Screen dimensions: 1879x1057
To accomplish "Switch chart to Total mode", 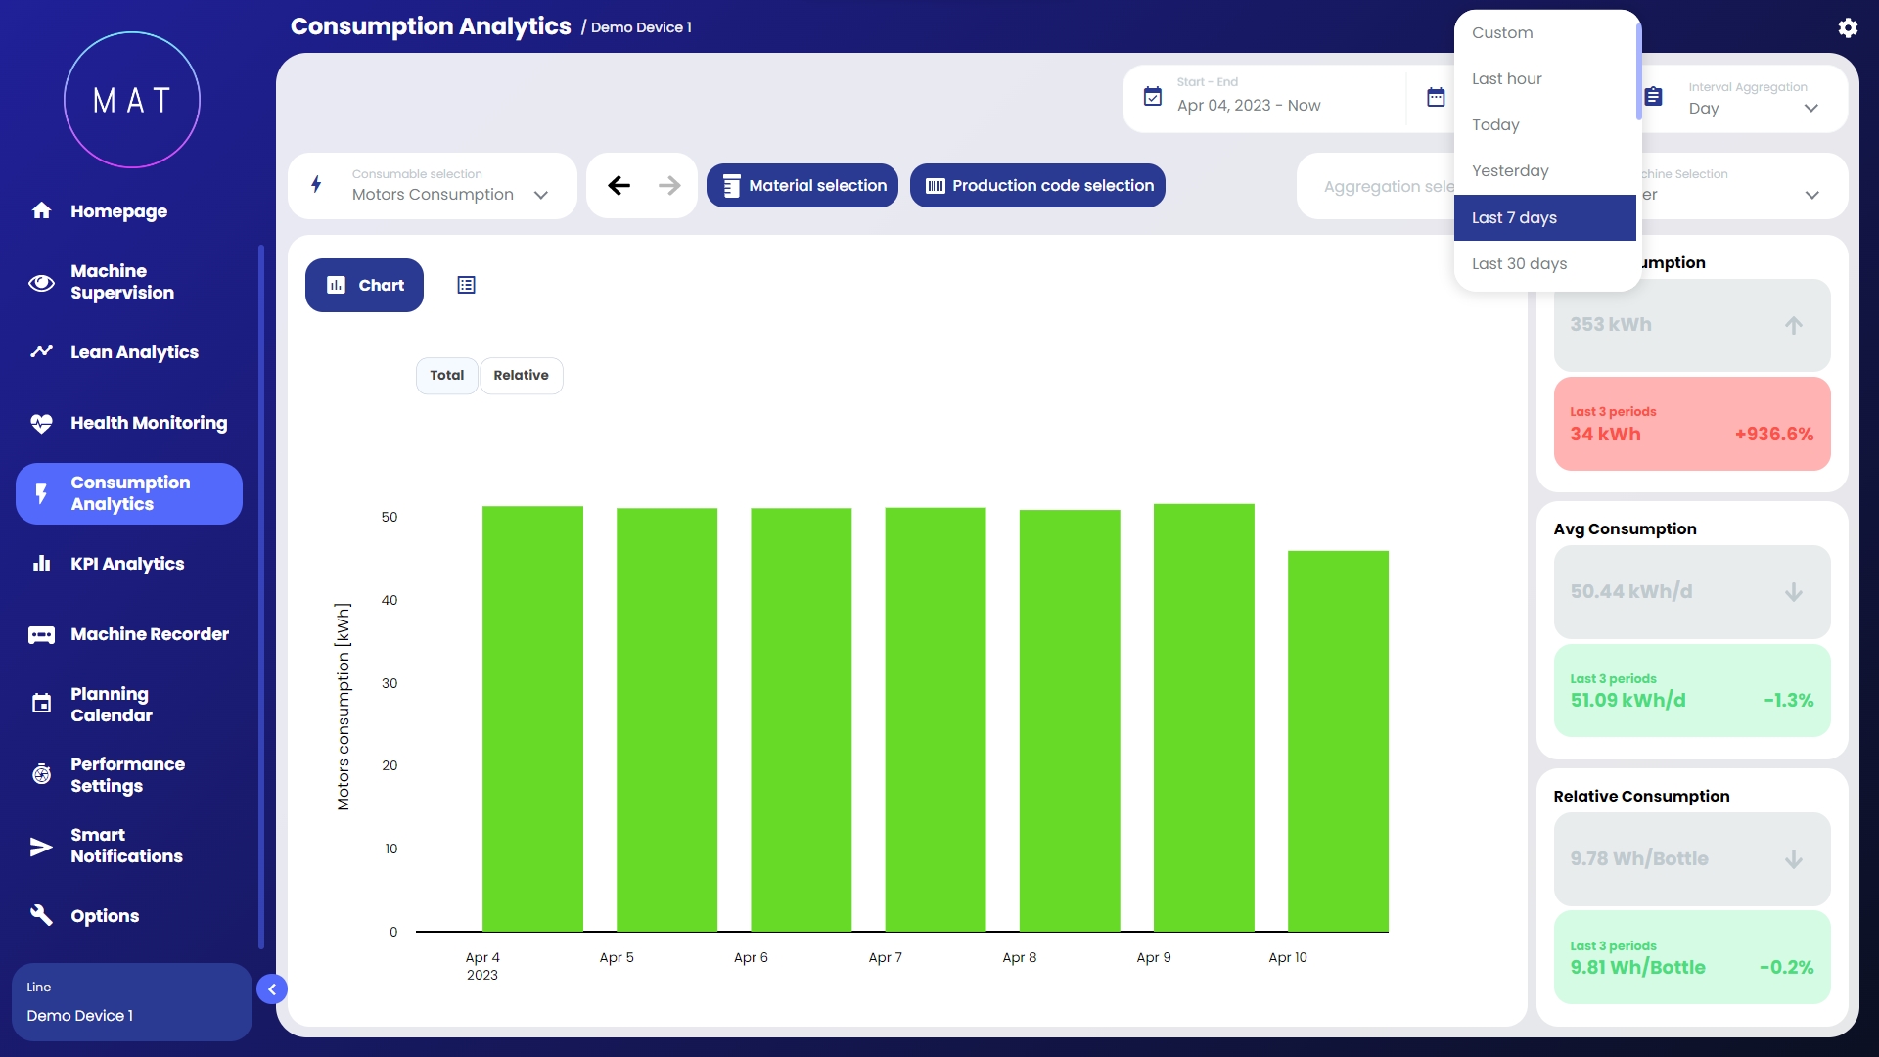I will pyautogui.click(x=447, y=376).
